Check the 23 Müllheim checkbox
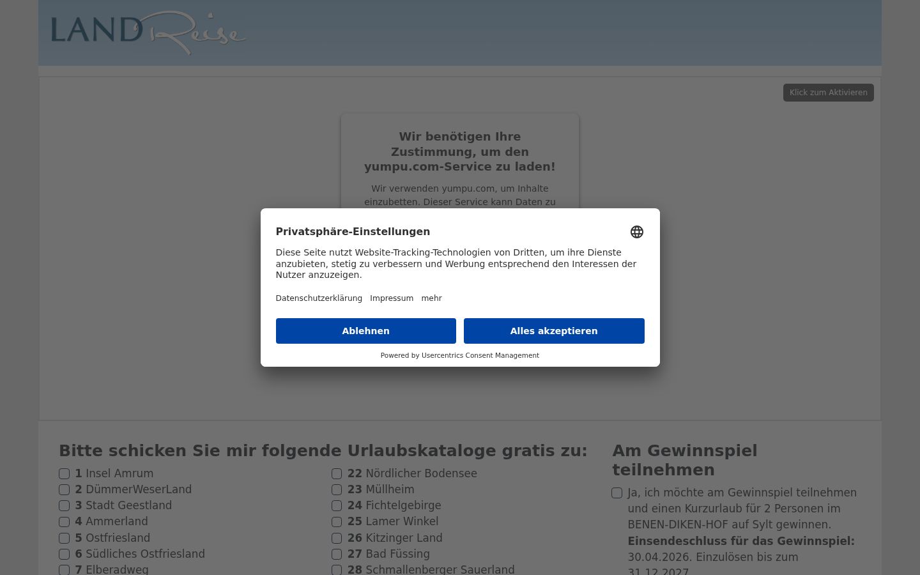Image resolution: width=920 pixels, height=575 pixels. pos(337,489)
